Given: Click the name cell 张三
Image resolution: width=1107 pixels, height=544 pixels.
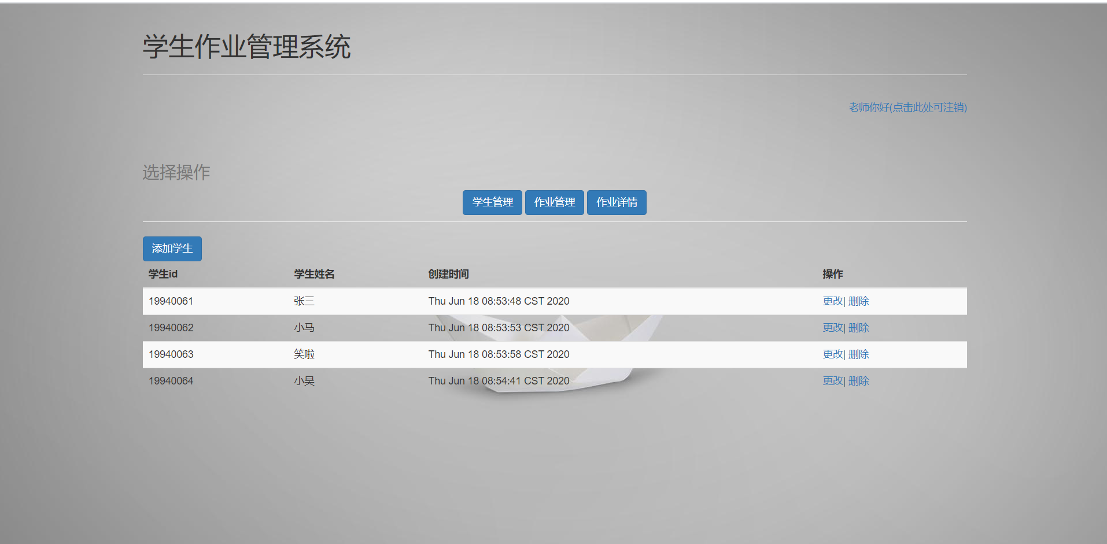Looking at the screenshot, I should click(304, 301).
